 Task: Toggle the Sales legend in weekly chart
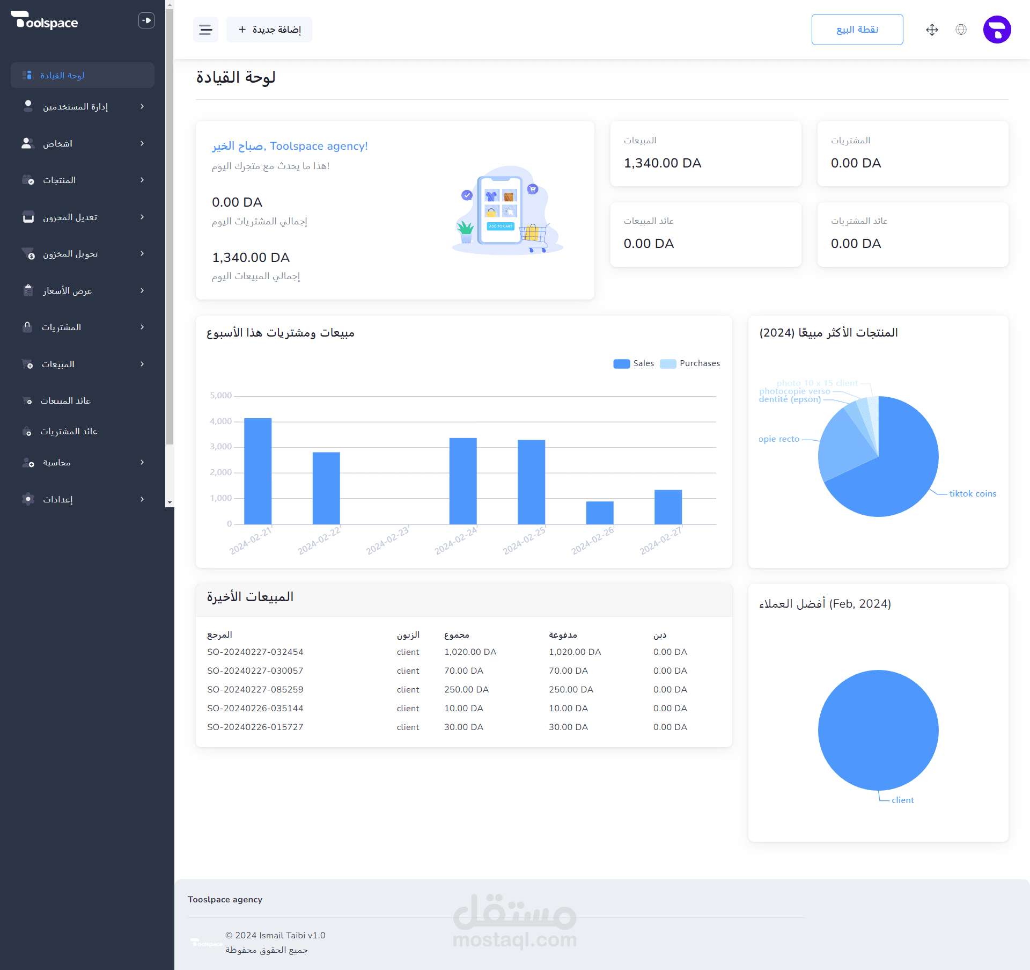click(633, 363)
